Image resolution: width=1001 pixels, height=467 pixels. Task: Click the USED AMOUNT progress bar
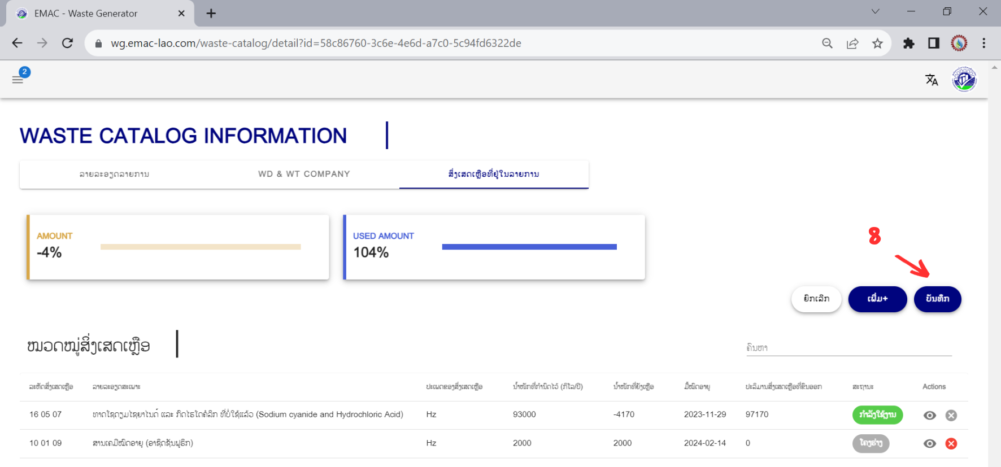pos(529,247)
